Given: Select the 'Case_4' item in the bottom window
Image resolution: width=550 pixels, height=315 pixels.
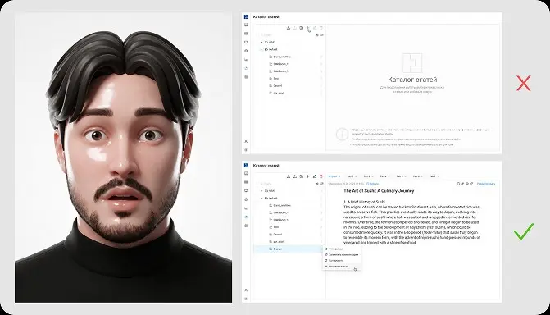Looking at the screenshot, I should [277, 235].
